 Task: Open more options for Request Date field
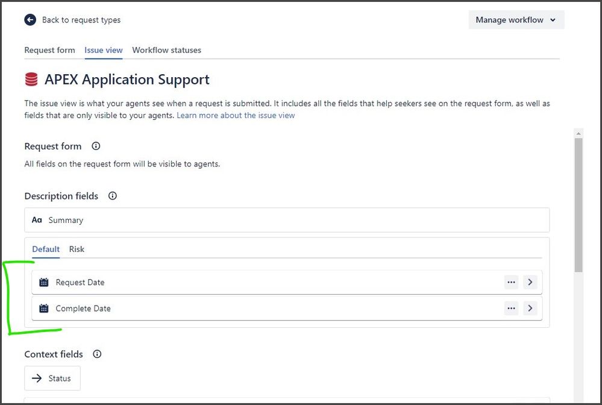pyautogui.click(x=511, y=282)
